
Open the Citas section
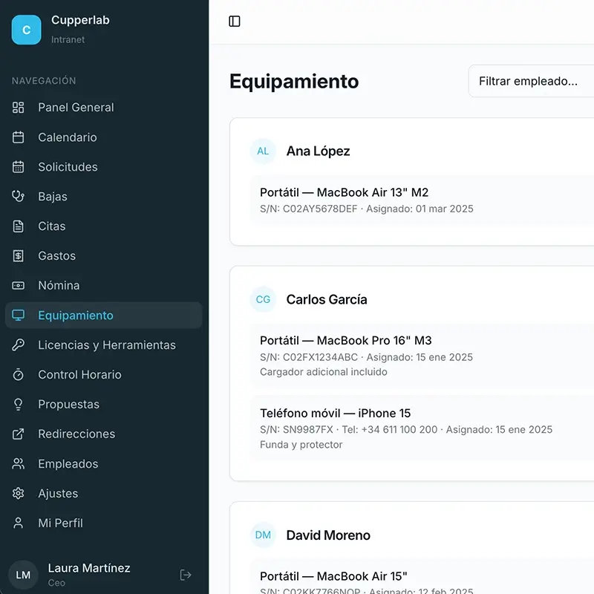[103, 226]
